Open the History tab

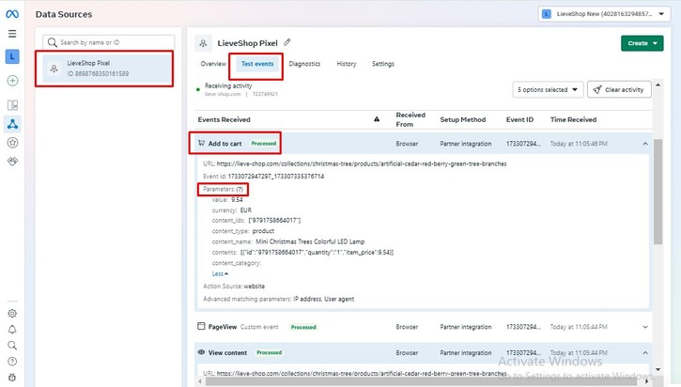(x=347, y=64)
